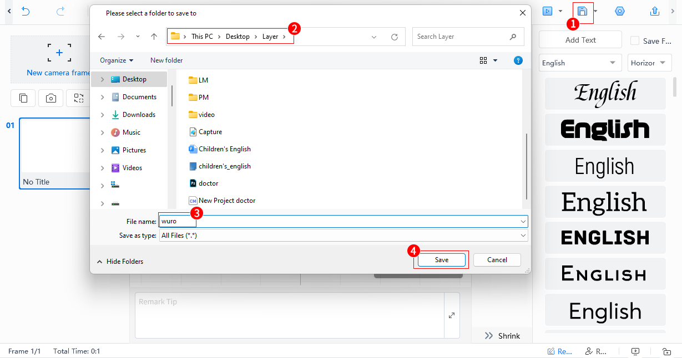Refresh the Layer folder listing
Image resolution: width=682 pixels, height=358 pixels.
(395, 37)
